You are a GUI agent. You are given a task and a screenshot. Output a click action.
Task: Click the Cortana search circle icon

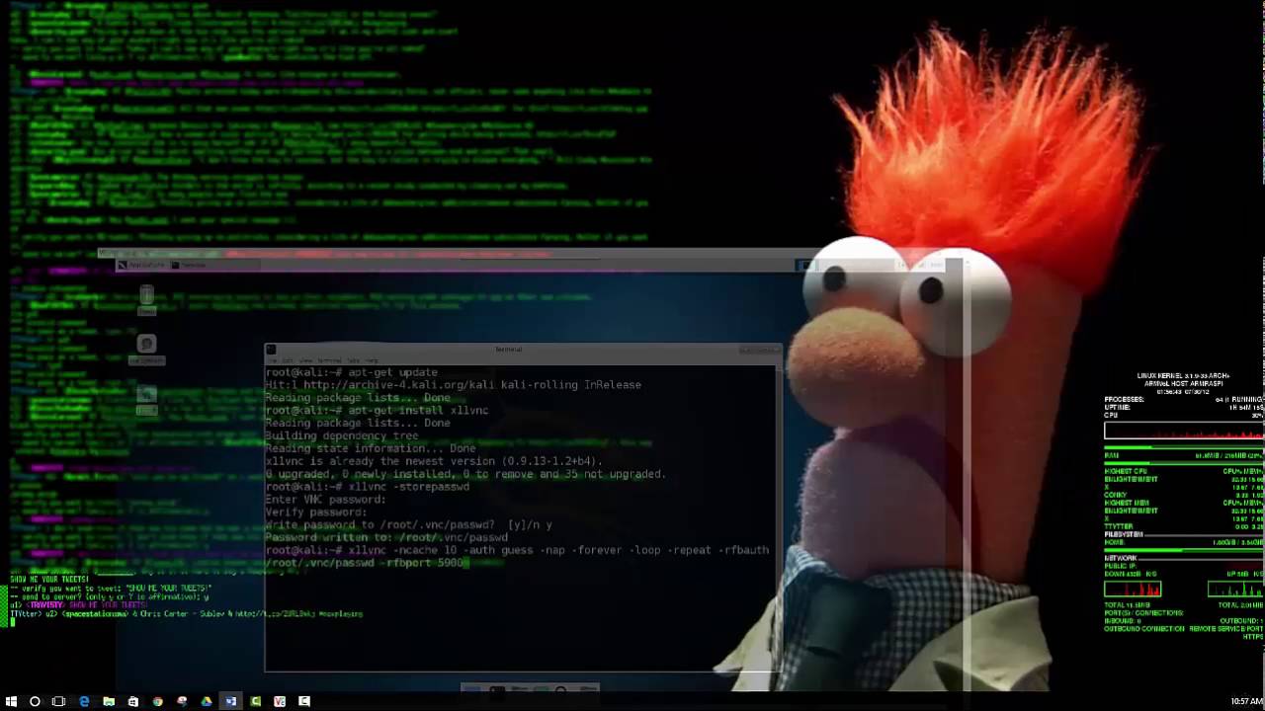point(35,701)
